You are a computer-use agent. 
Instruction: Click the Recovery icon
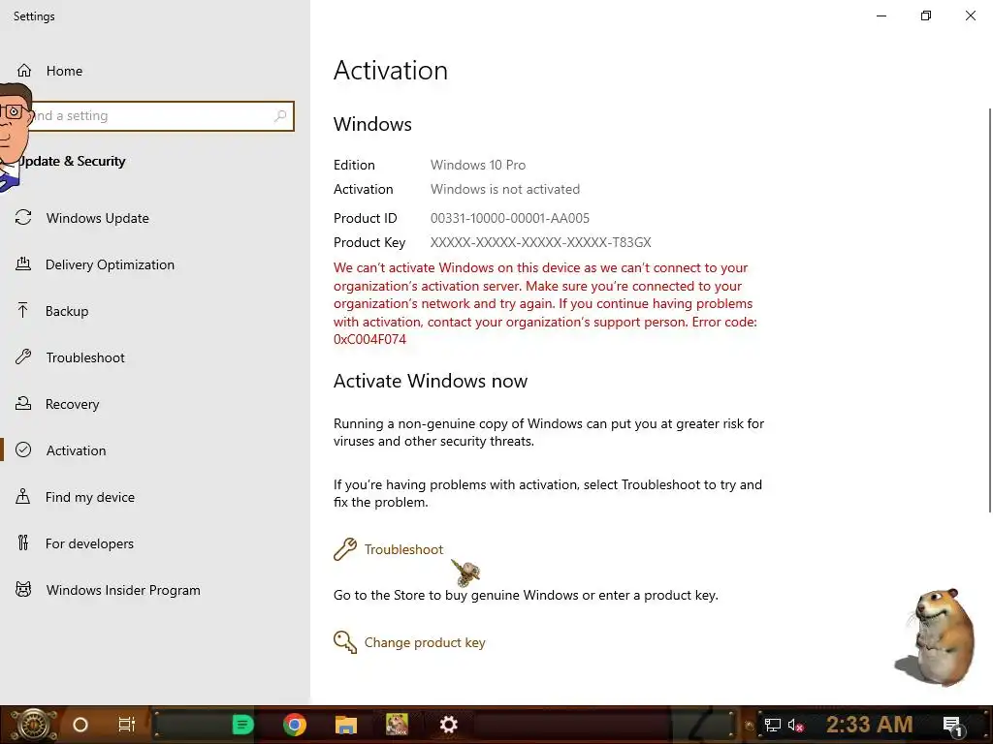point(23,403)
